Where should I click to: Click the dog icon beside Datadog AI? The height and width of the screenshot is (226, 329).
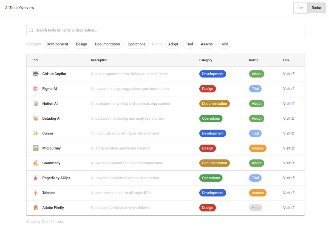point(36,118)
